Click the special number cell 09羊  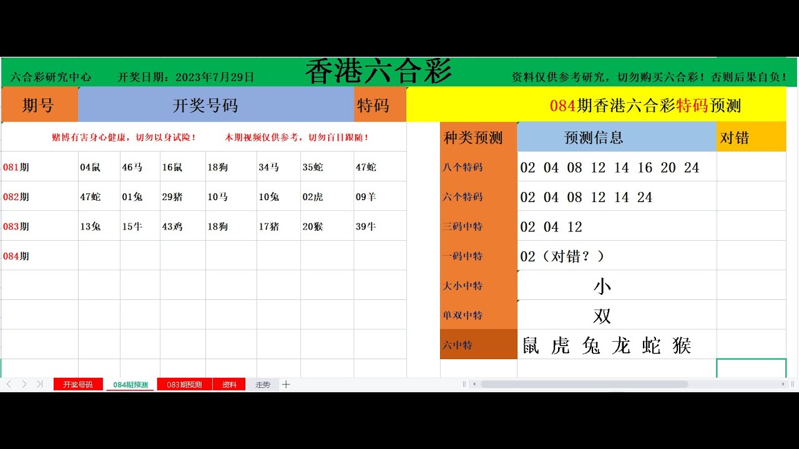[x=380, y=196]
